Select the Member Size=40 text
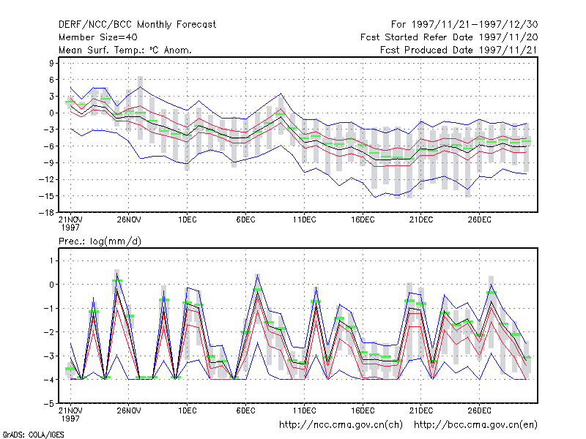The height and width of the screenshot is (439, 586). pyautogui.click(x=98, y=37)
